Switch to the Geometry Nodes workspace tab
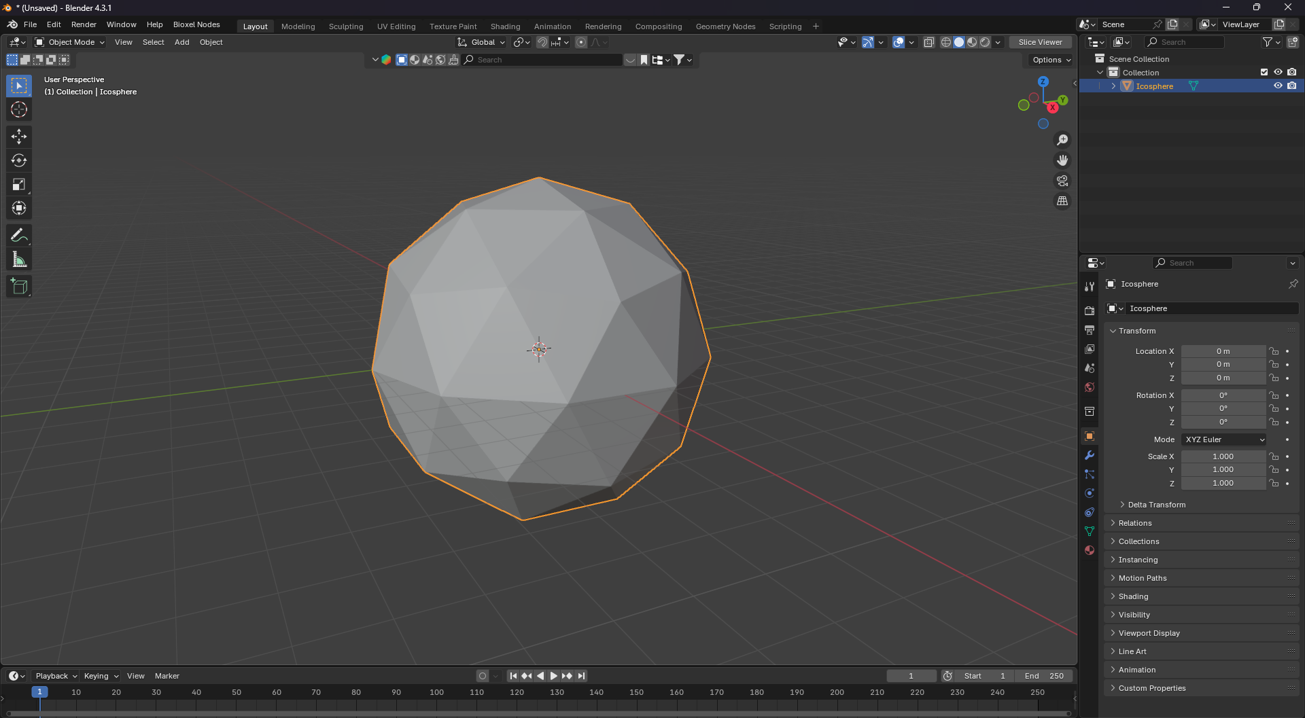 725,26
